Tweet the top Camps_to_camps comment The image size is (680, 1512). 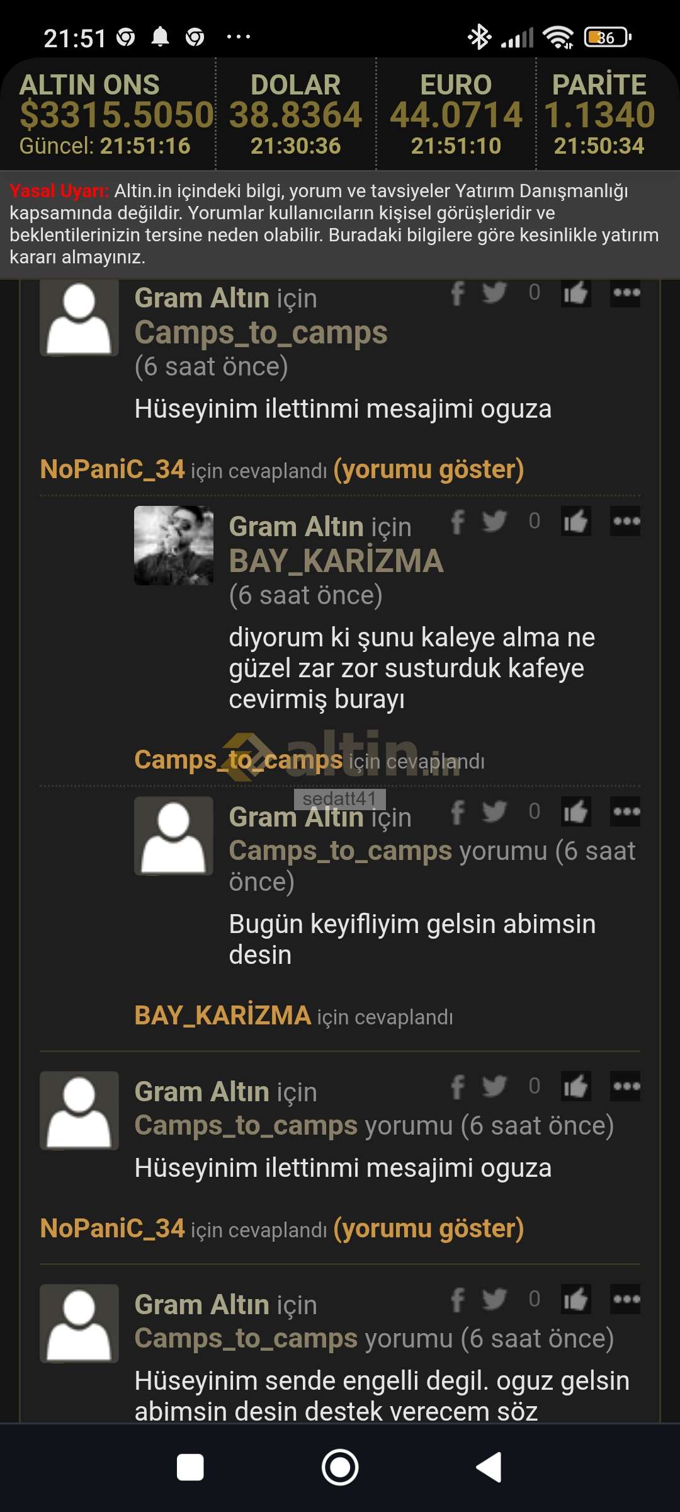click(494, 292)
